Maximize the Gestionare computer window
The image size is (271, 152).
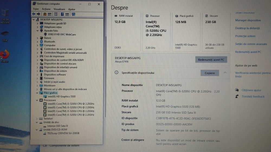pos(89,4)
